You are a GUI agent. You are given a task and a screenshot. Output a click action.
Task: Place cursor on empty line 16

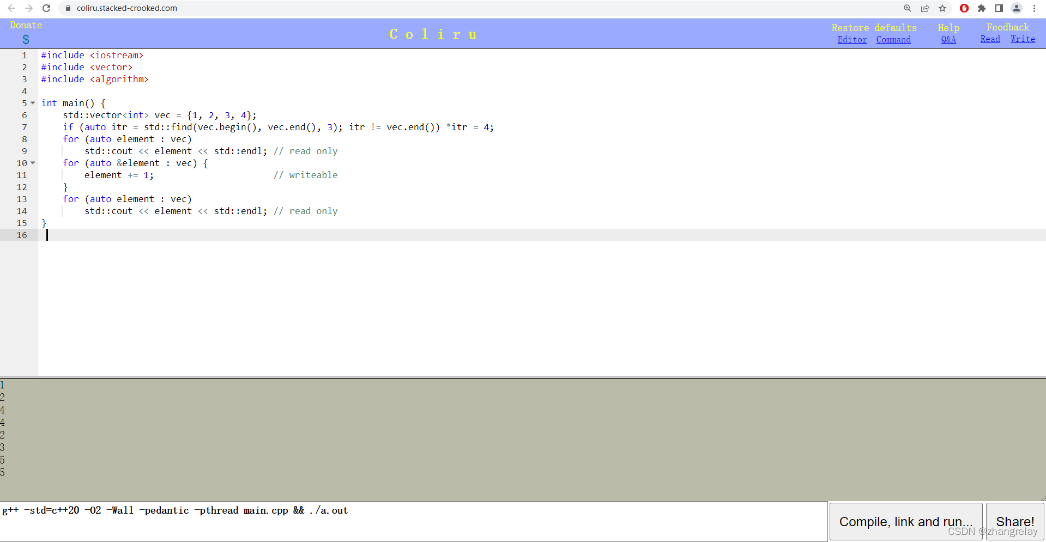542,235
